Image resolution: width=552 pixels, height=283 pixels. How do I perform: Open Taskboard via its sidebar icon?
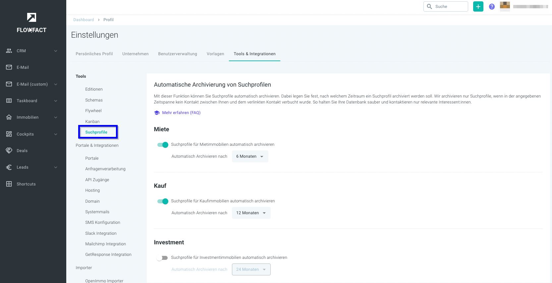pyautogui.click(x=9, y=101)
